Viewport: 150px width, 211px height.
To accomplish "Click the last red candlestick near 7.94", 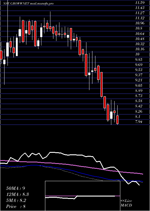I will [x=118, y=119].
